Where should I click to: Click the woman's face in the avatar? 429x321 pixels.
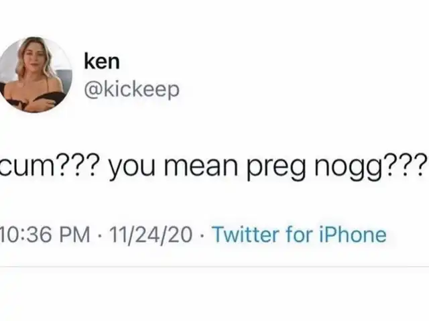coord(34,58)
